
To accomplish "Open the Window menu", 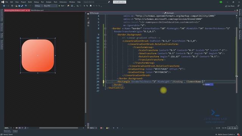I will tap(72, 2).
